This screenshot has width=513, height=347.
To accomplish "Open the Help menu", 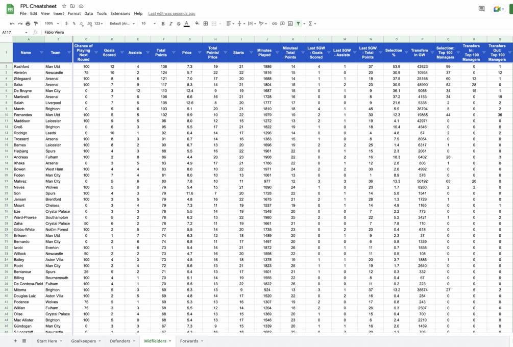I will (138, 13).
